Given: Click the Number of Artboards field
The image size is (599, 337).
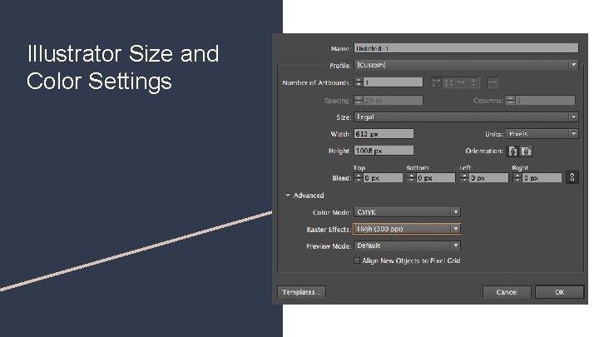Looking at the screenshot, I should click(x=393, y=82).
